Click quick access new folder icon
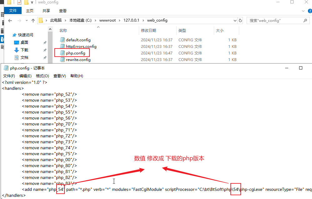This screenshot has height=199, width=312. click(26, 3)
